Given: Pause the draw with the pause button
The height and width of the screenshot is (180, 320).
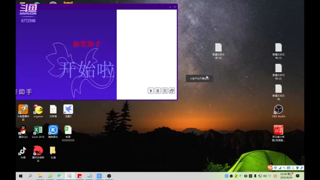Looking at the screenshot, I should 158,91.
